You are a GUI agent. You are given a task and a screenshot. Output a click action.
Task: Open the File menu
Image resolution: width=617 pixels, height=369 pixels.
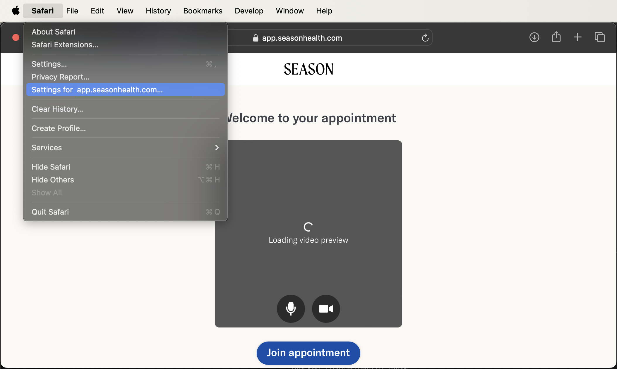[x=72, y=11]
